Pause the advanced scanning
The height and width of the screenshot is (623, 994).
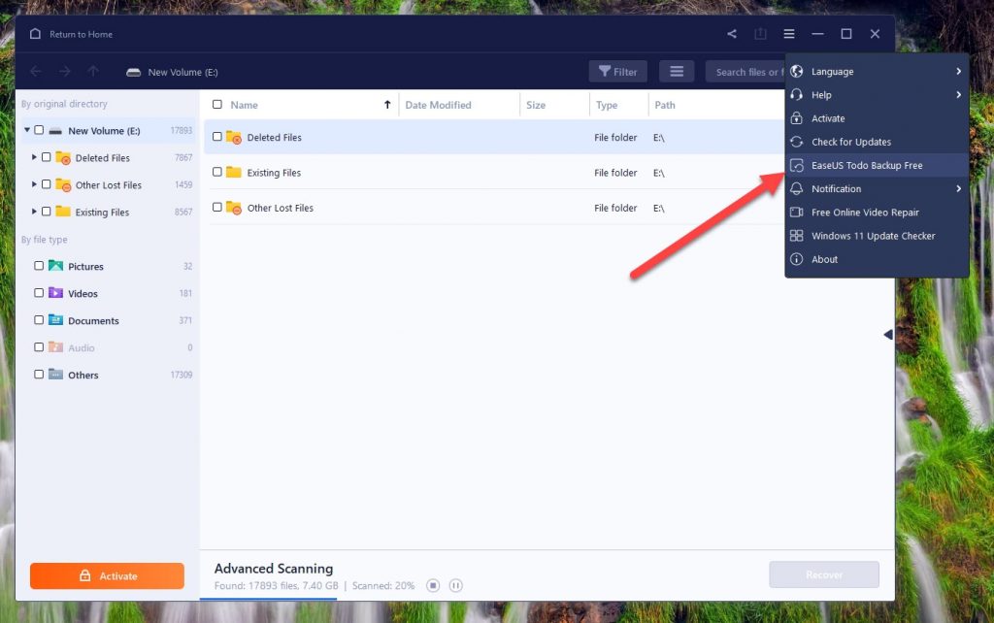(455, 585)
